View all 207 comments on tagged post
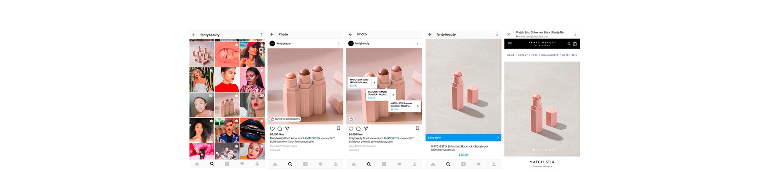The image size is (772, 172). 362,146
